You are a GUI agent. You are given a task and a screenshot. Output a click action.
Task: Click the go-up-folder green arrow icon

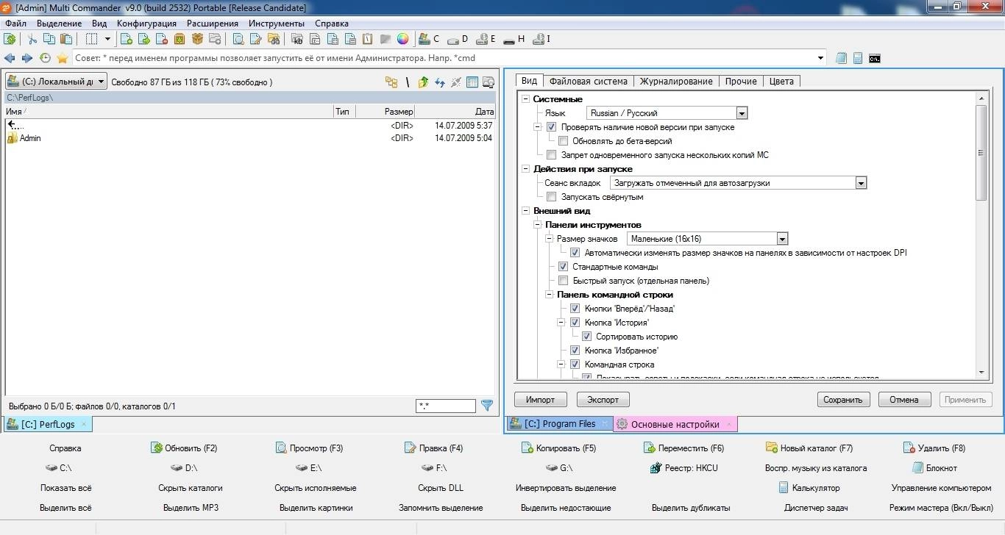(x=423, y=82)
